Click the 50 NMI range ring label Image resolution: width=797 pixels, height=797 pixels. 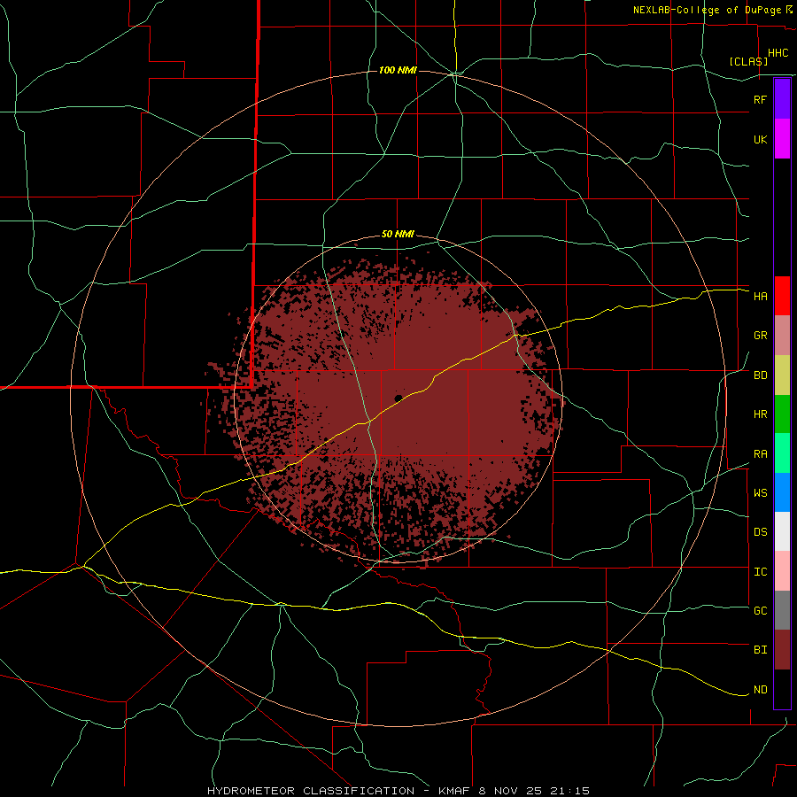point(398,235)
